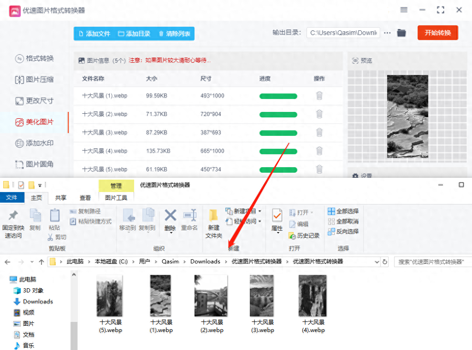Image resolution: width=472 pixels, height=350 pixels.
Task: Open the 文件 tab in Explorer
Action: (12, 198)
